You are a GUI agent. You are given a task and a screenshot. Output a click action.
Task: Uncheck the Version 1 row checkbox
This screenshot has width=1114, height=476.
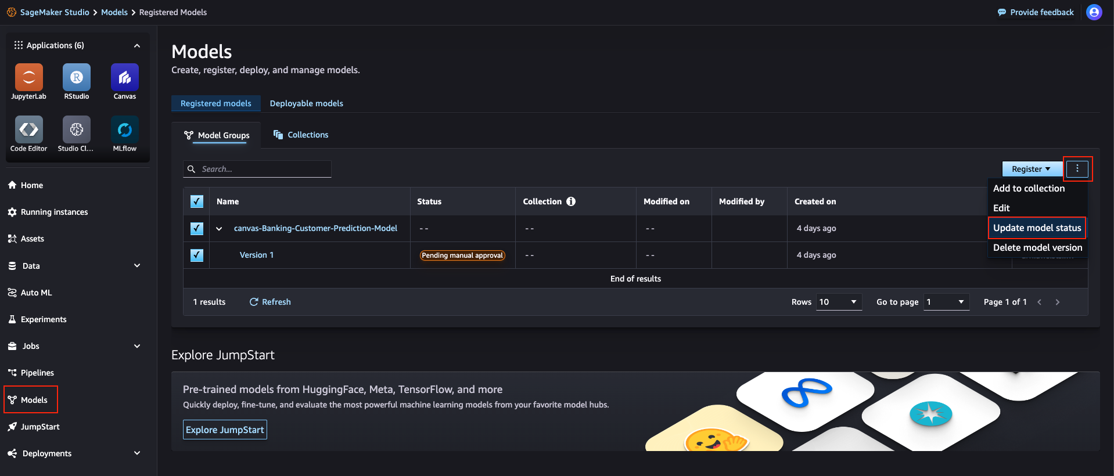(x=197, y=255)
